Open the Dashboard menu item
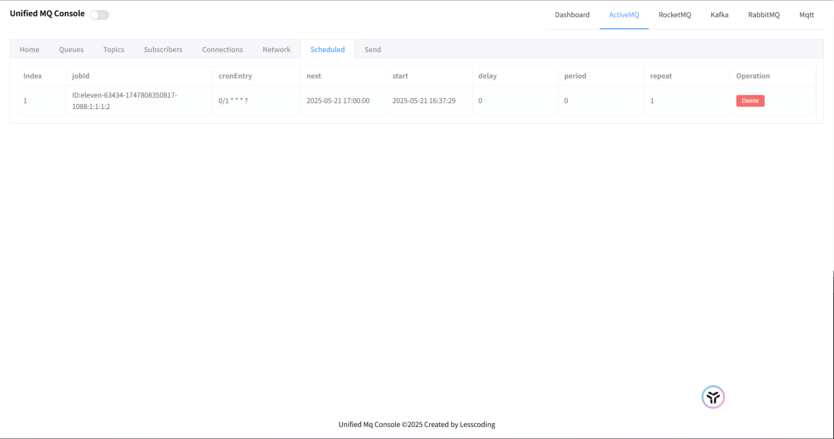834x439 pixels. pyautogui.click(x=572, y=15)
